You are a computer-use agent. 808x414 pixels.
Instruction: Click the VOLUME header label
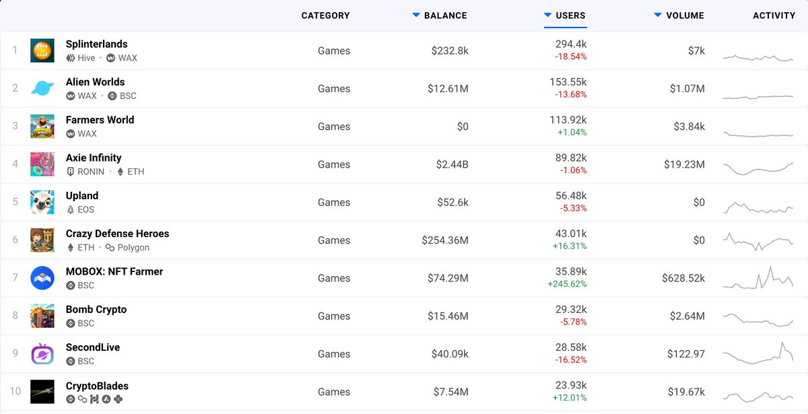coord(685,15)
